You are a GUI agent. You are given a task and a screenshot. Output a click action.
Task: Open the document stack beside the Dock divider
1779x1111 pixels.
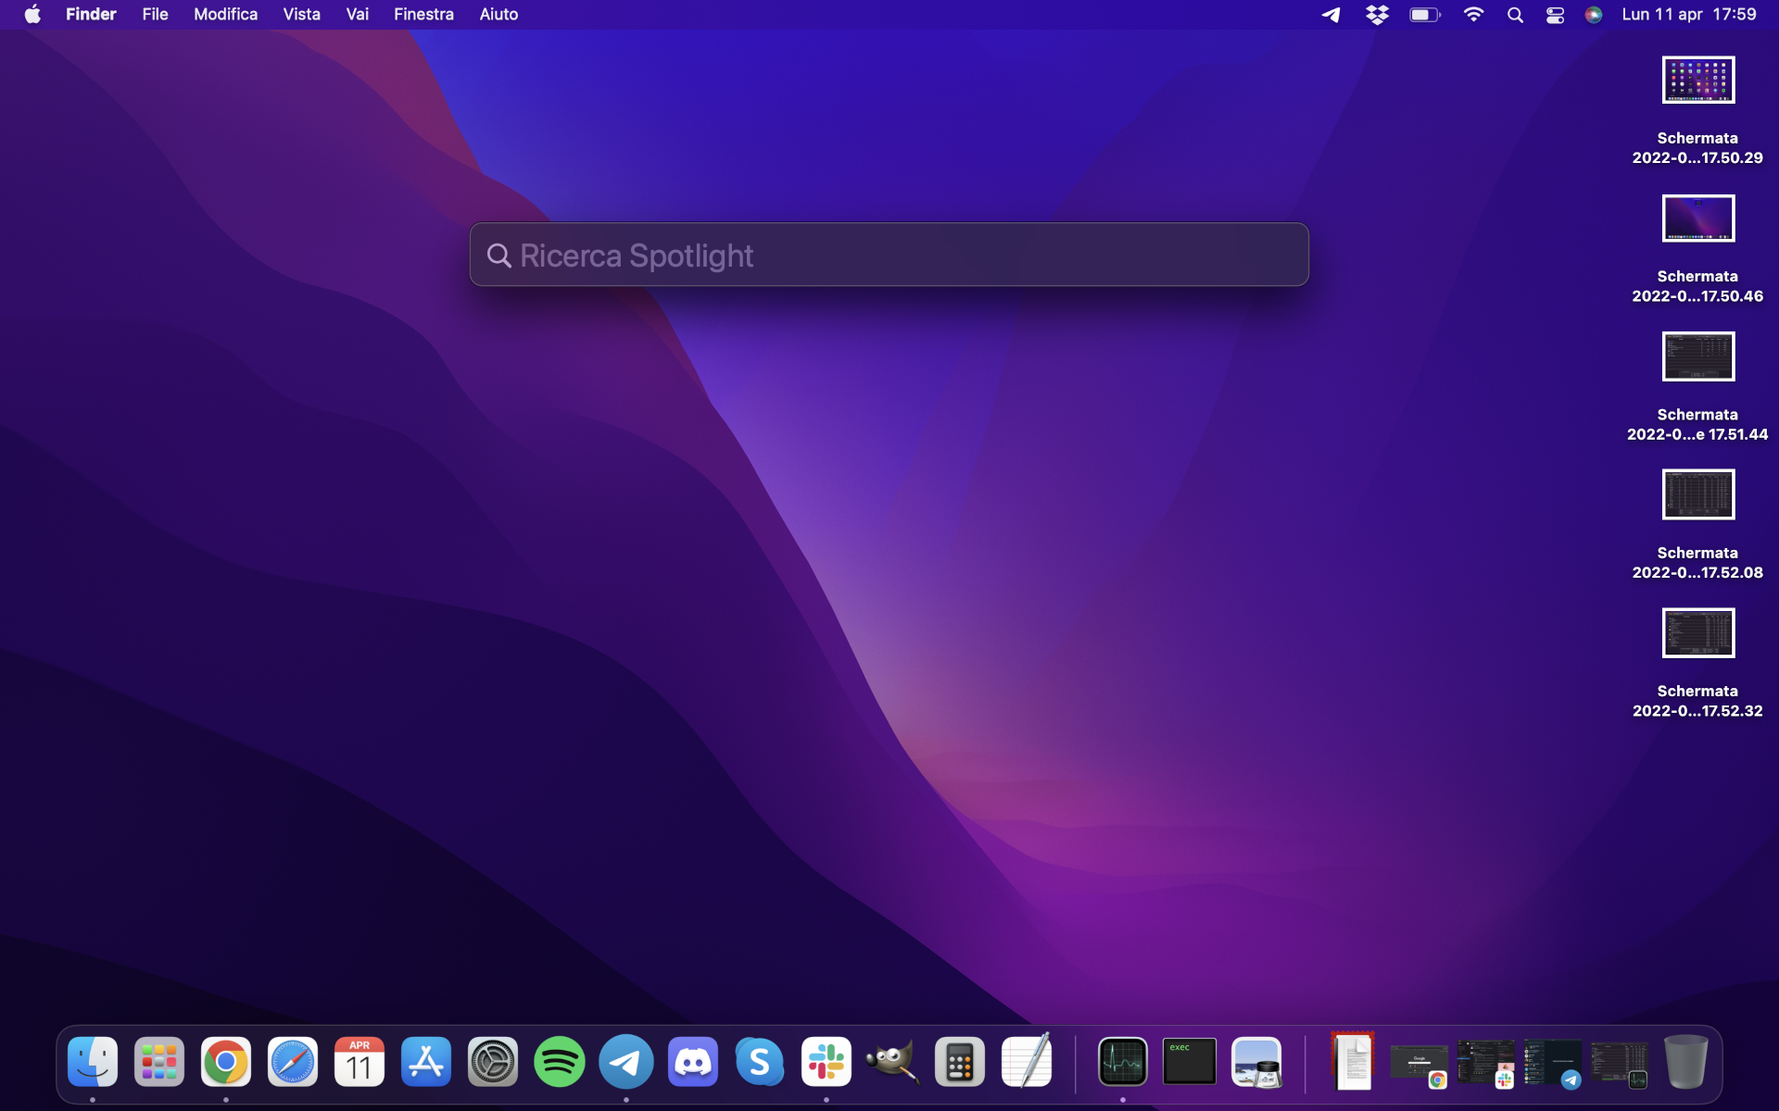(x=1353, y=1062)
